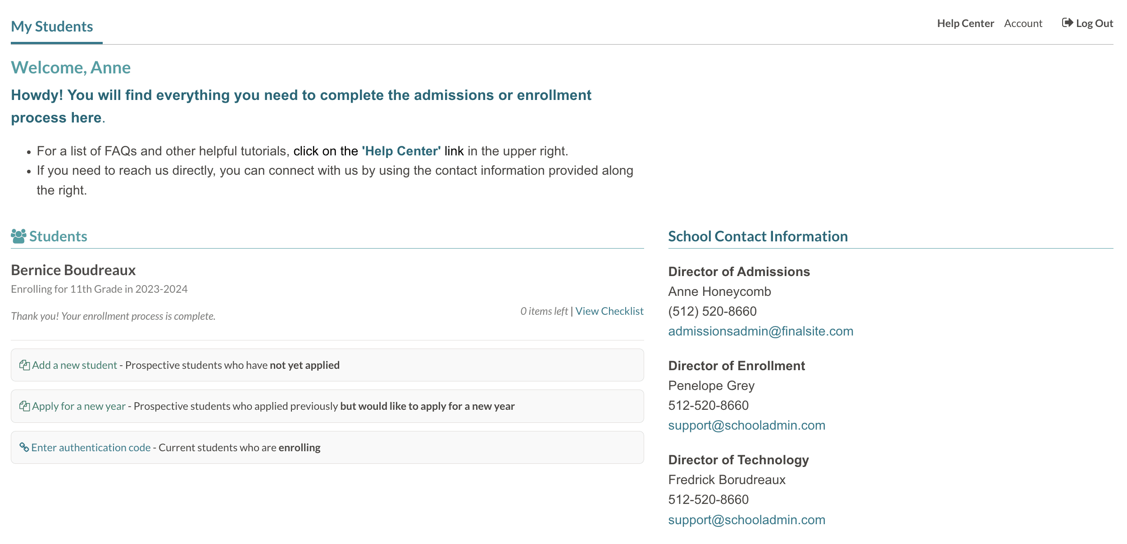
Task: Email admissionsadmin@finalsite.com
Action: tap(760, 331)
